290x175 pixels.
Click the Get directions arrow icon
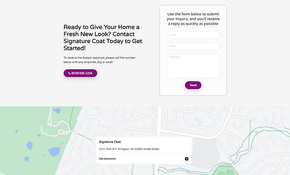tap(186, 159)
